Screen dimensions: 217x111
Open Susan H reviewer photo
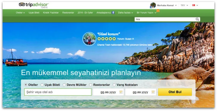click(x=89, y=39)
